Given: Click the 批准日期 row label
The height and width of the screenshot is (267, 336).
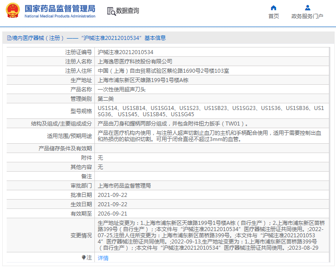Looking at the screenshot, I should (81, 195).
